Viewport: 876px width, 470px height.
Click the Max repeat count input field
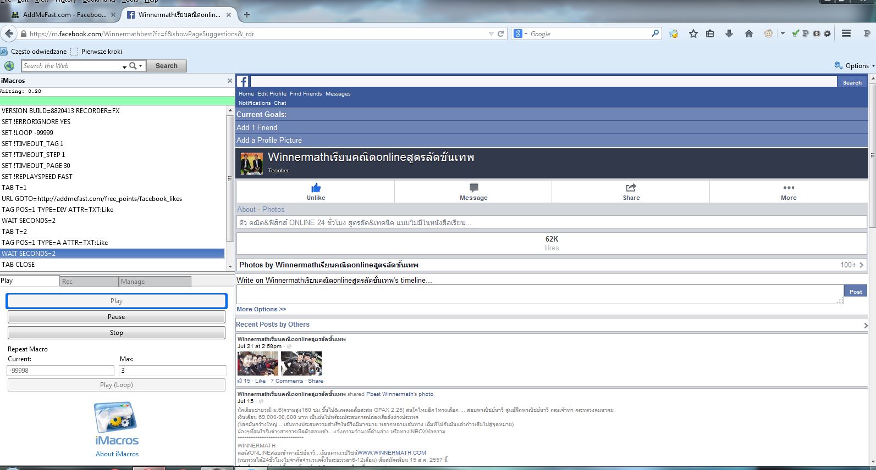[172, 371]
